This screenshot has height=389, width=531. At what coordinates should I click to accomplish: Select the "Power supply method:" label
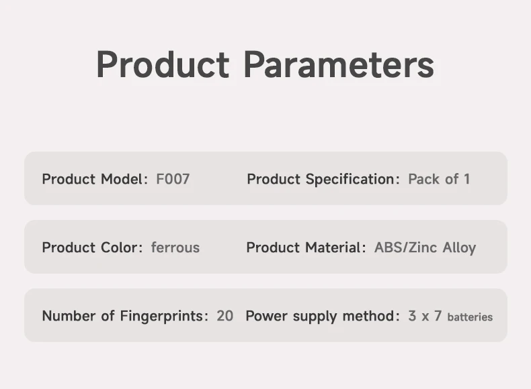point(323,316)
